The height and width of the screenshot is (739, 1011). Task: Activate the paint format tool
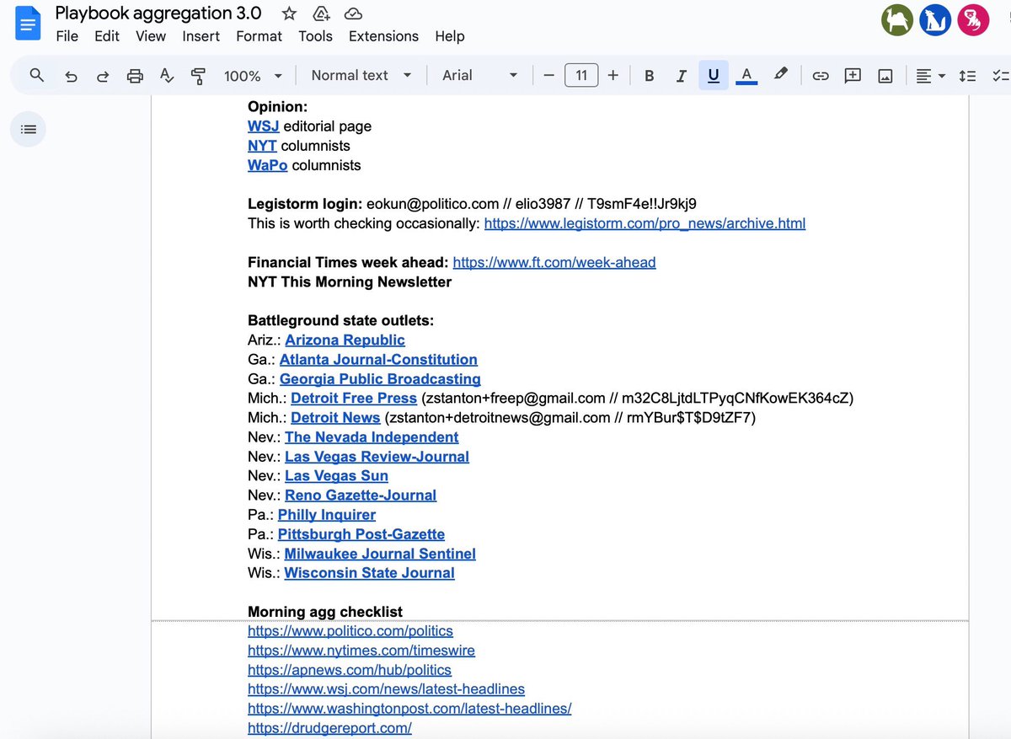pyautogui.click(x=199, y=76)
